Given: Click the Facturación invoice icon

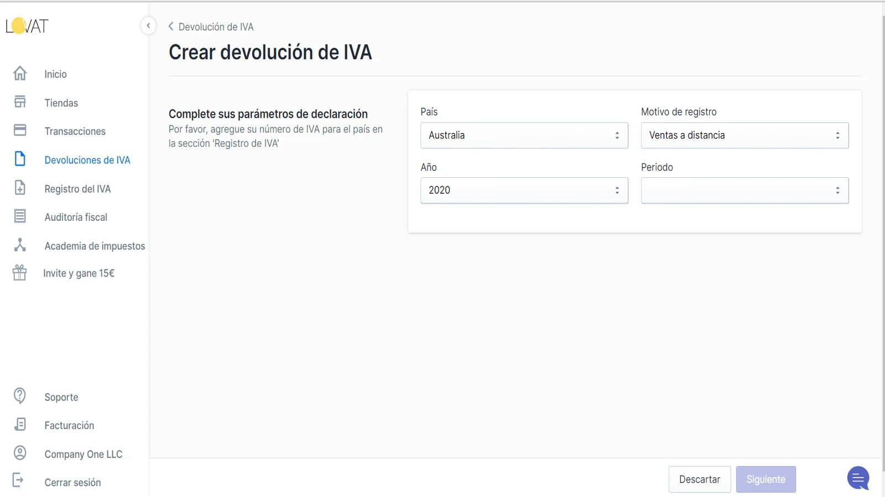Looking at the screenshot, I should click(20, 424).
